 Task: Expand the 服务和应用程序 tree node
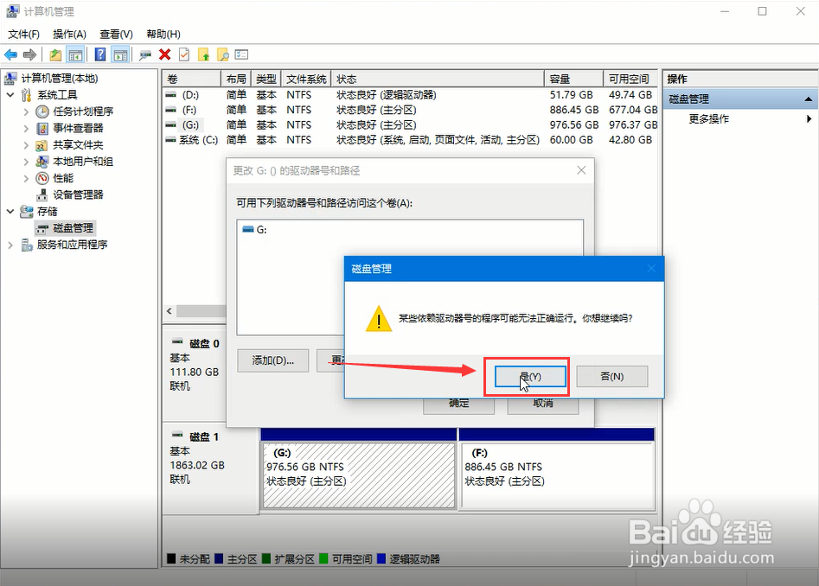tap(10, 244)
